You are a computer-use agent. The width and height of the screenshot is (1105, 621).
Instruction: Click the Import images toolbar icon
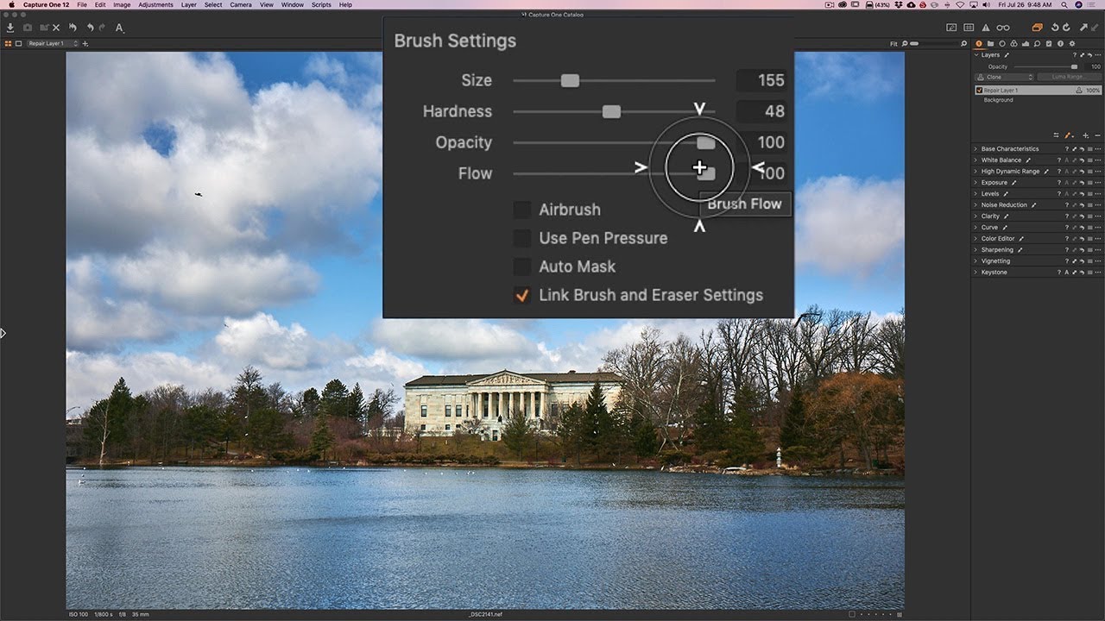[x=10, y=28]
